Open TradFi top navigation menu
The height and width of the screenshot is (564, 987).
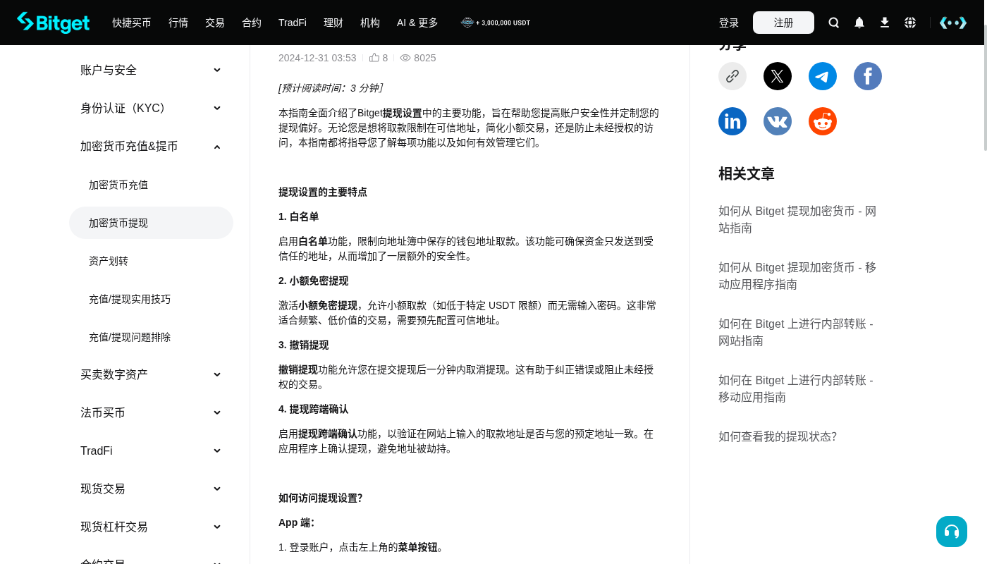click(293, 23)
